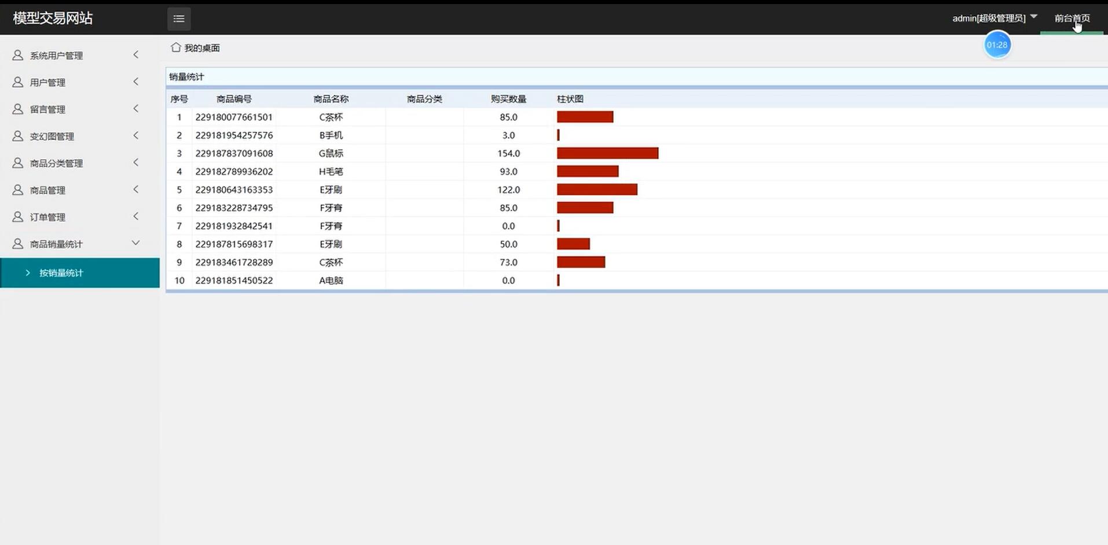Image resolution: width=1108 pixels, height=545 pixels.
Task: Go to 前台首页 link
Action: click(x=1072, y=18)
